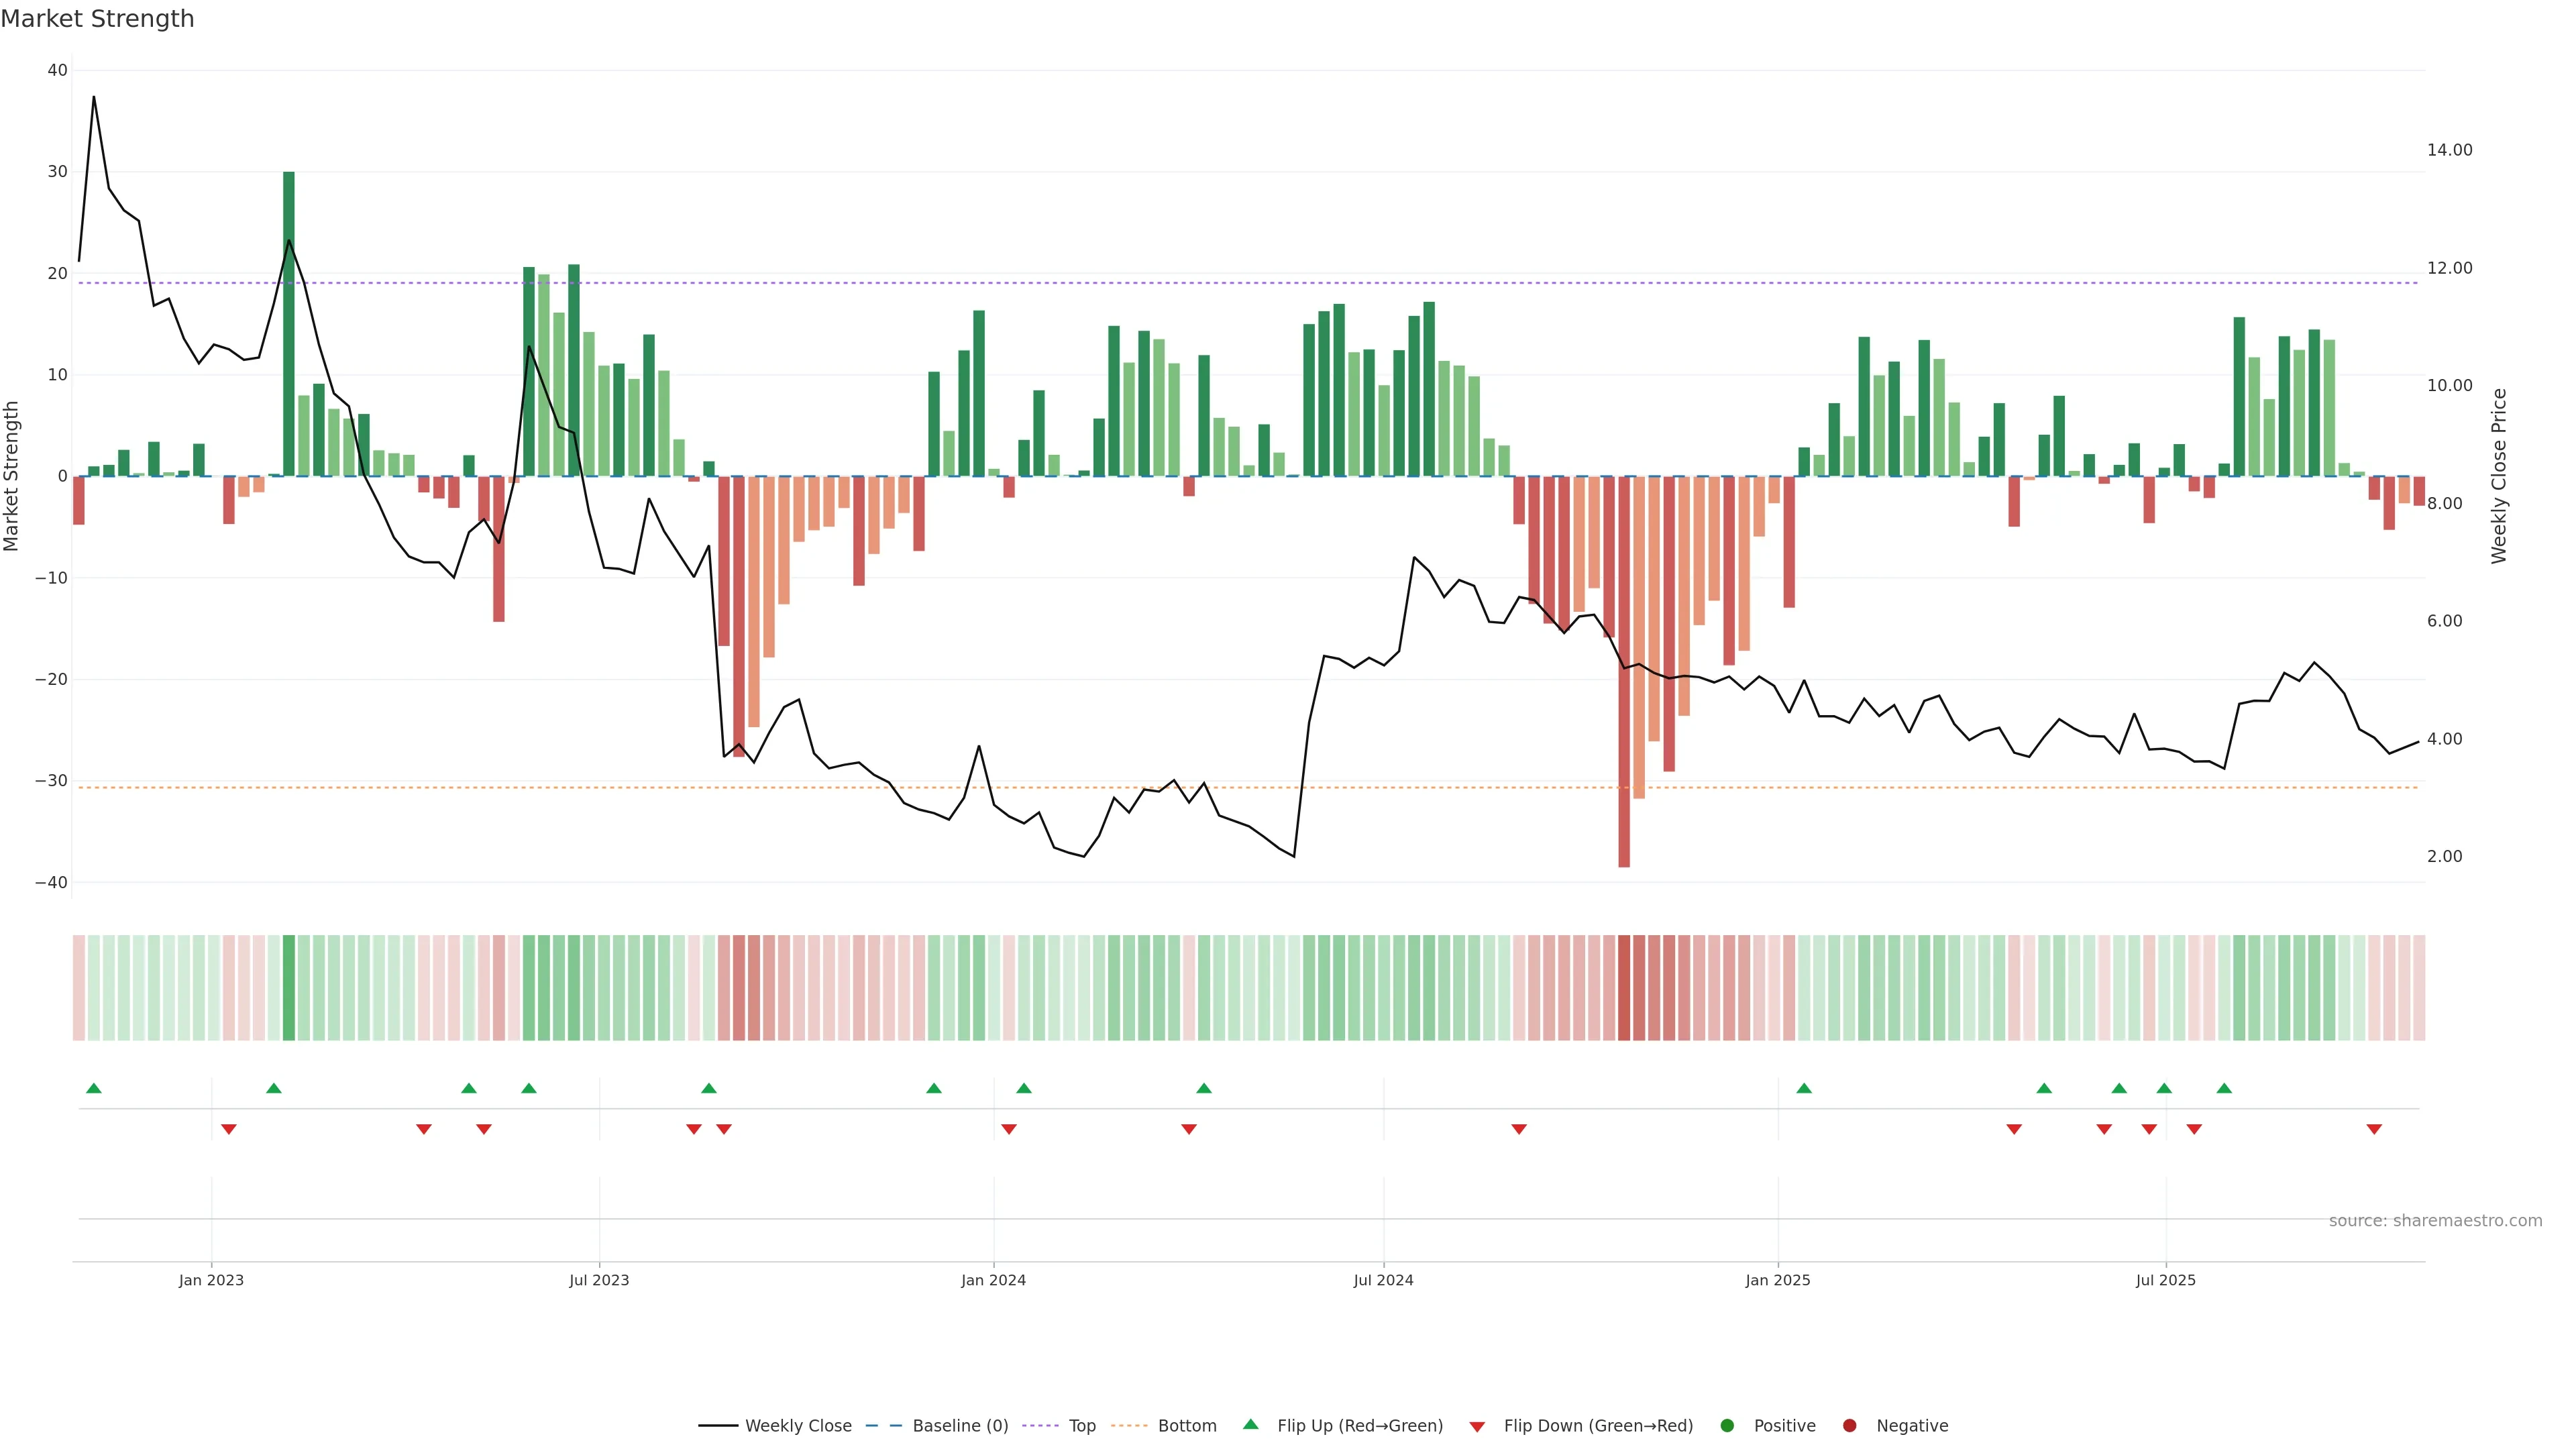Click the Negative red dot legend icon
Viewport: 2576px width, 1449px height.
[1849, 1426]
